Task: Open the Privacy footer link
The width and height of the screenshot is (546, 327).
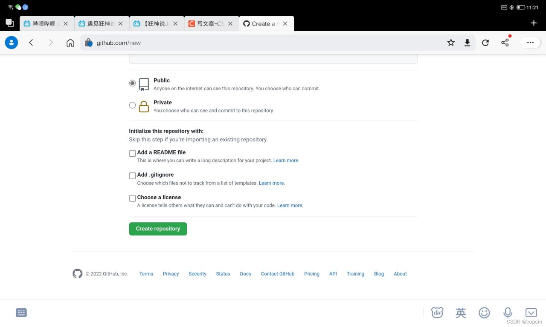Action: [171, 274]
